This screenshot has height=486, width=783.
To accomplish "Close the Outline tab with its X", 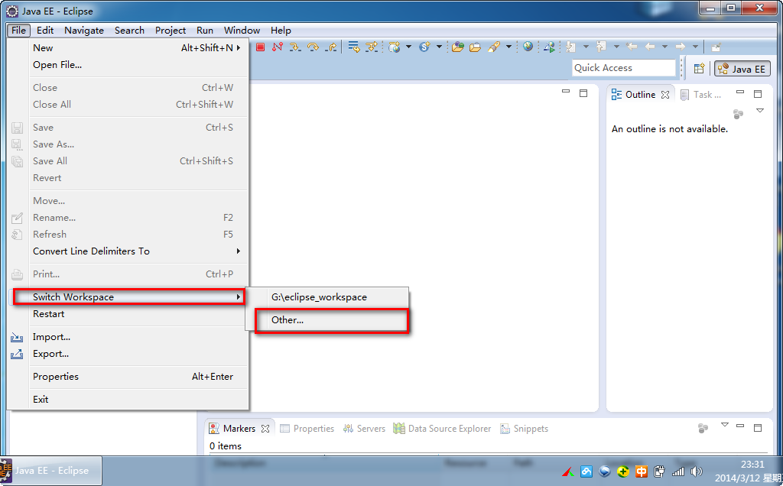I will (665, 95).
